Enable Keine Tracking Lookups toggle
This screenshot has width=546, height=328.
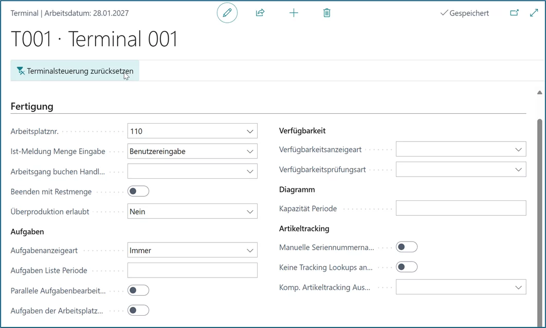407,267
